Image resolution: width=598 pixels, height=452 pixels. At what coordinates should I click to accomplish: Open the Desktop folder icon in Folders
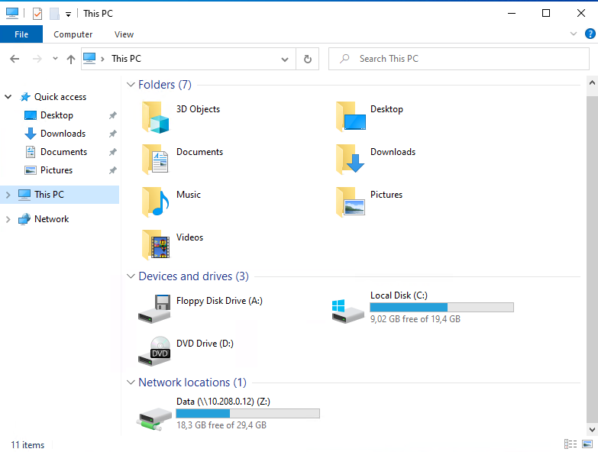351,117
